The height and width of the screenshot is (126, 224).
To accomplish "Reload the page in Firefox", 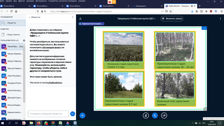I will coord(11,11).
